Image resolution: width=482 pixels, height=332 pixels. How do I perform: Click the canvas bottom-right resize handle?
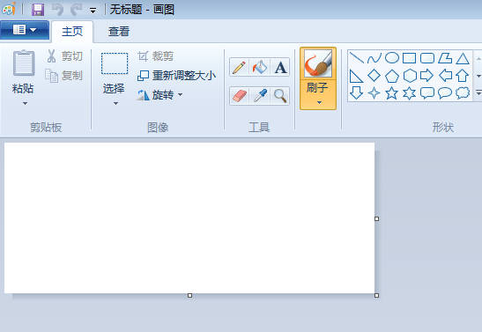(377, 295)
